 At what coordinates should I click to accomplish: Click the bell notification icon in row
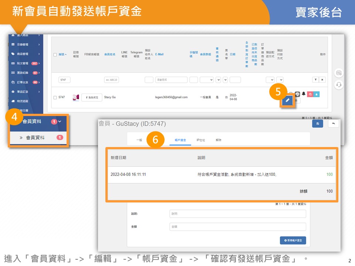pos(304,94)
